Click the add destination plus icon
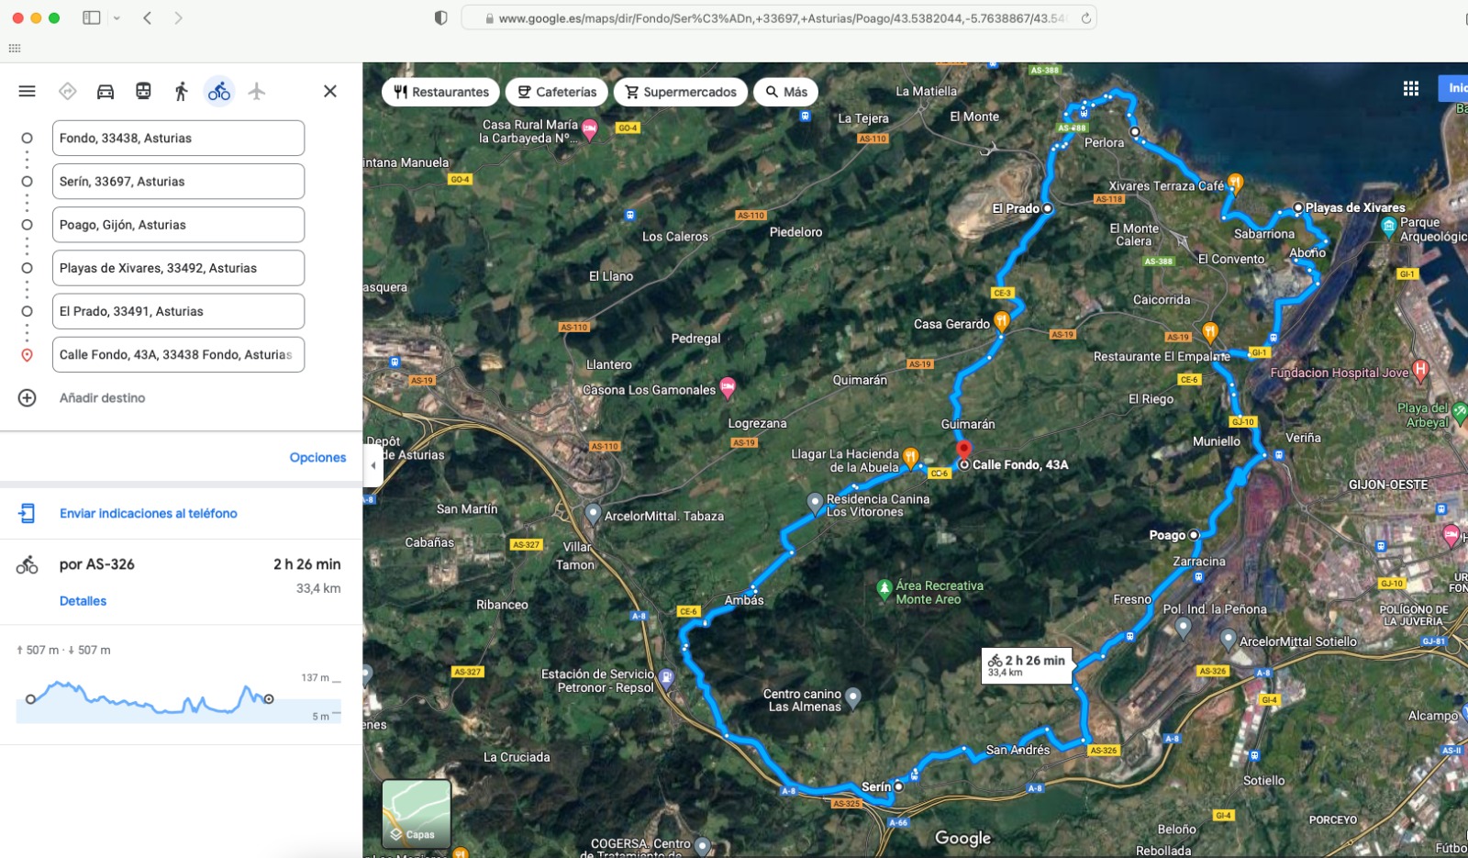1468x858 pixels. point(28,398)
